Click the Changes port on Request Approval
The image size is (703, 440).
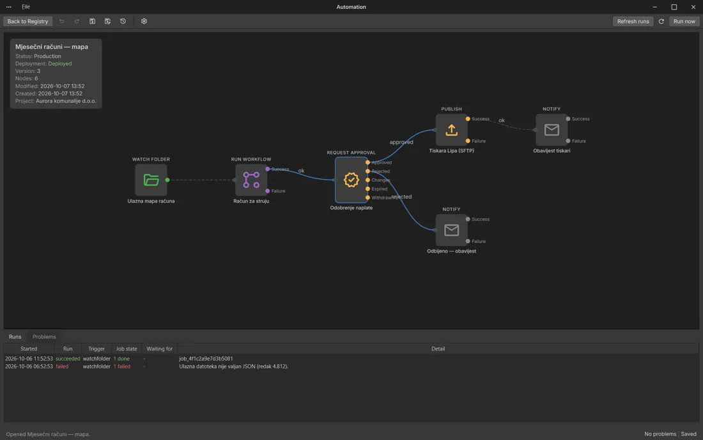[x=367, y=180]
